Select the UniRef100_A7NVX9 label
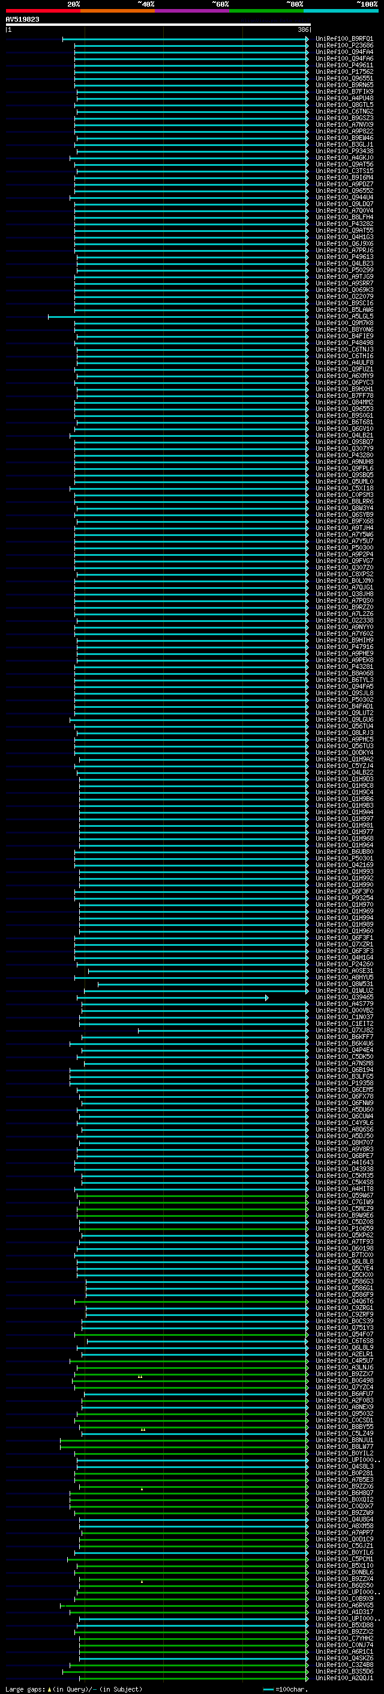 [344, 125]
